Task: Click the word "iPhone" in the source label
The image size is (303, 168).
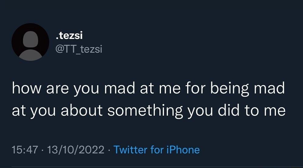Action: (183, 150)
